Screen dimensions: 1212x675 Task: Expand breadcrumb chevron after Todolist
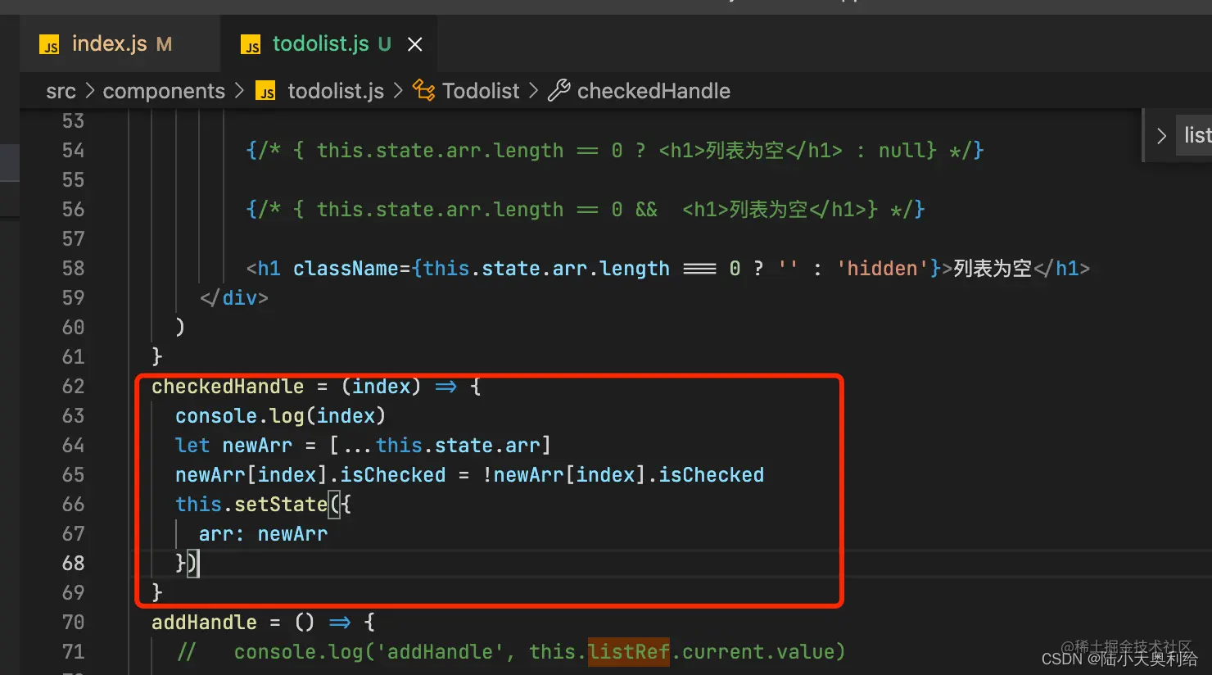click(533, 90)
